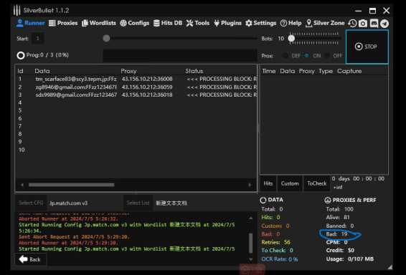Click the PROXIES & PERF icon
Image resolution: width=406 pixels, height=275 pixels.
[x=328, y=200]
